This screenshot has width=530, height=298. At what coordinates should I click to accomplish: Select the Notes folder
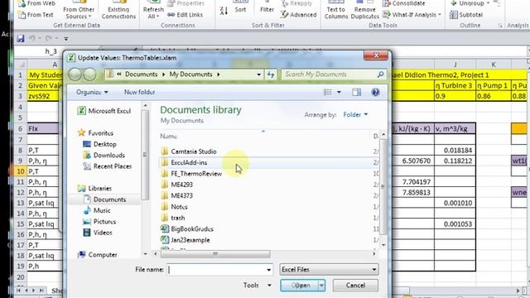coord(175,207)
